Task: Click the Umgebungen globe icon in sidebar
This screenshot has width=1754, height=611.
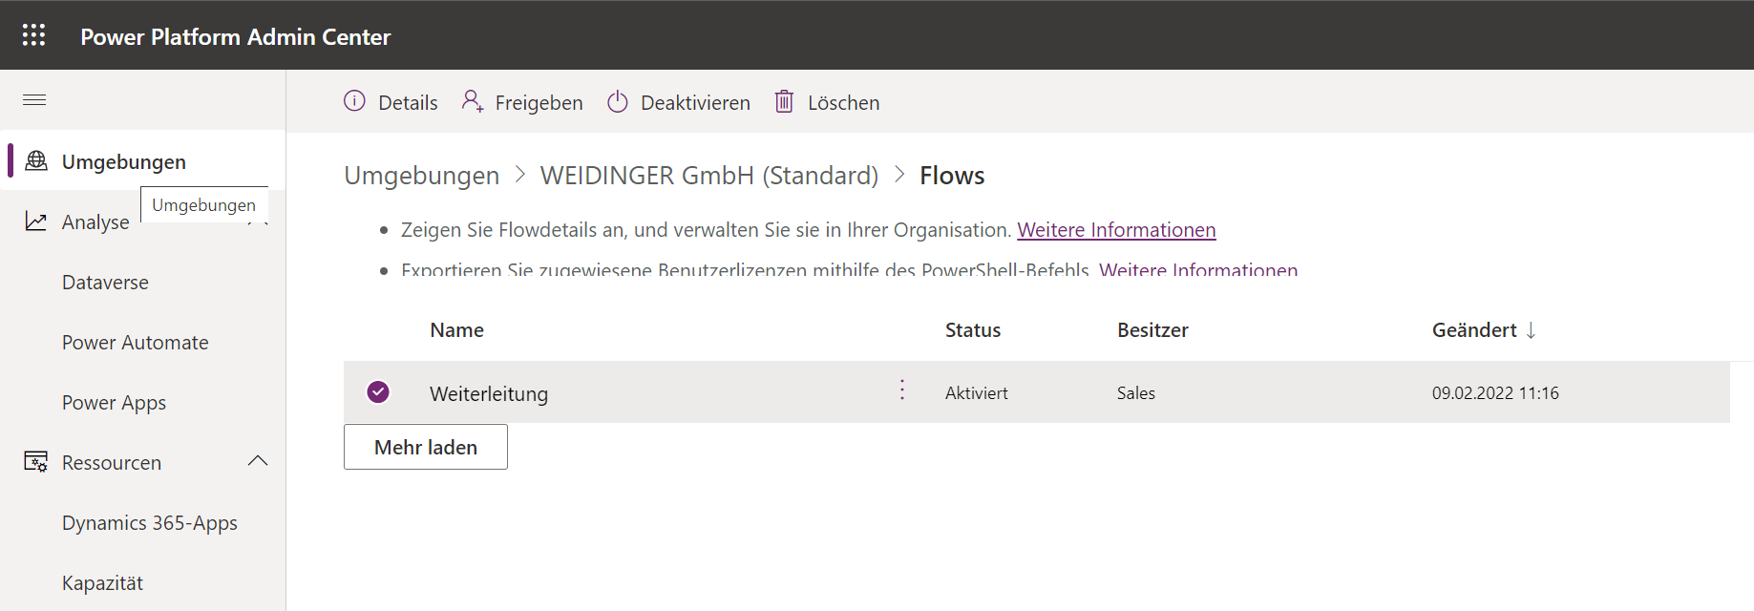Action: tap(36, 161)
